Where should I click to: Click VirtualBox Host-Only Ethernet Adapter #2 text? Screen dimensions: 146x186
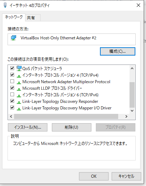[x=58, y=38]
